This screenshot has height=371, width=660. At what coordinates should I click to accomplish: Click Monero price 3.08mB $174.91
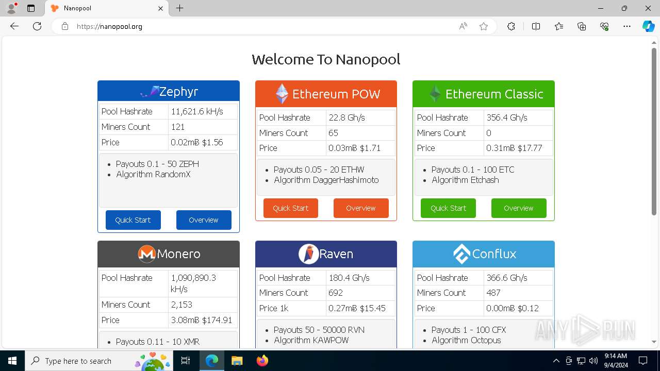202,320
